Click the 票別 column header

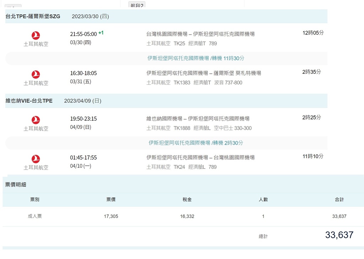click(x=34, y=200)
